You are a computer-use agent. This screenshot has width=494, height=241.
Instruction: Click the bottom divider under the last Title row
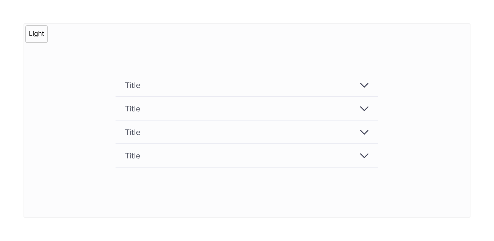pos(246,167)
